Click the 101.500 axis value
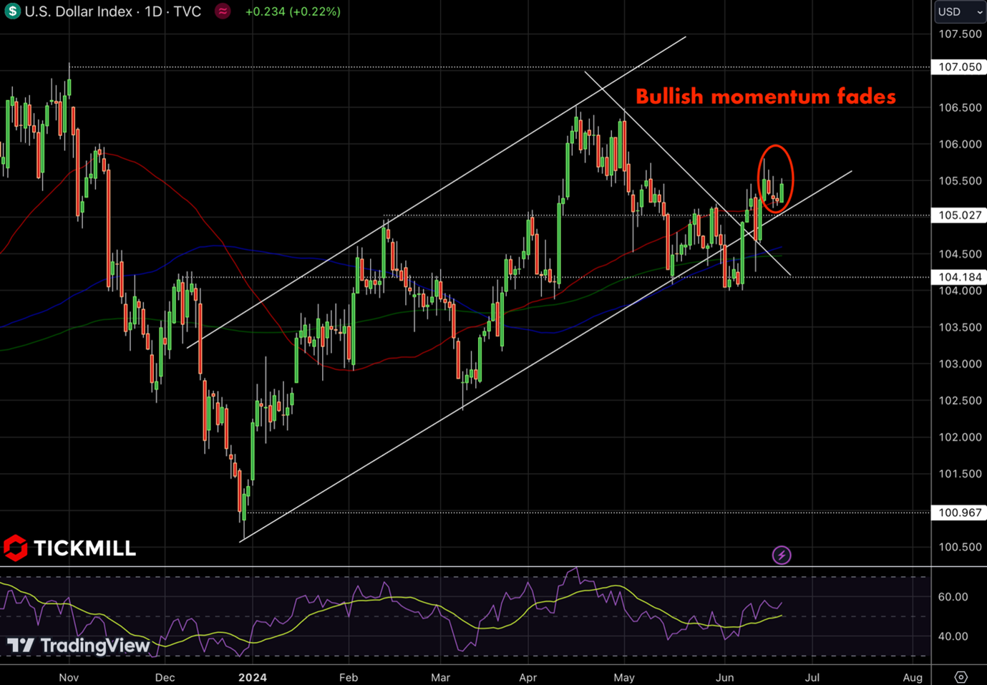The height and width of the screenshot is (685, 987). (x=960, y=473)
